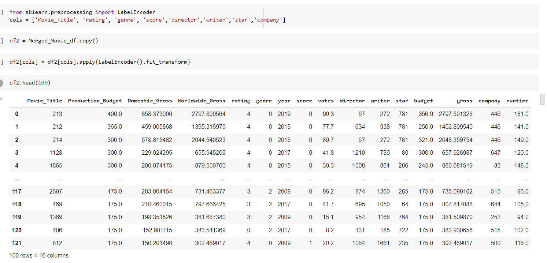
Task: Click runtime value 94.0
Action: (x=523, y=217)
